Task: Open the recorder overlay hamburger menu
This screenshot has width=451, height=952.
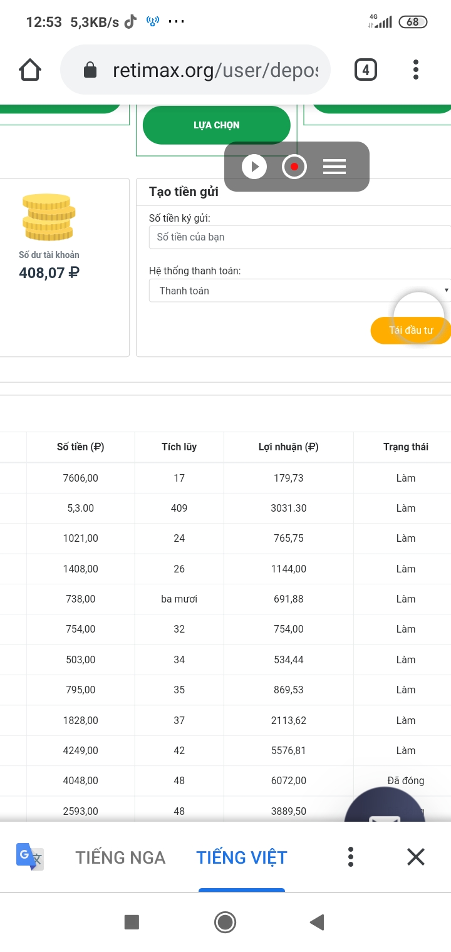Action: [x=334, y=167]
